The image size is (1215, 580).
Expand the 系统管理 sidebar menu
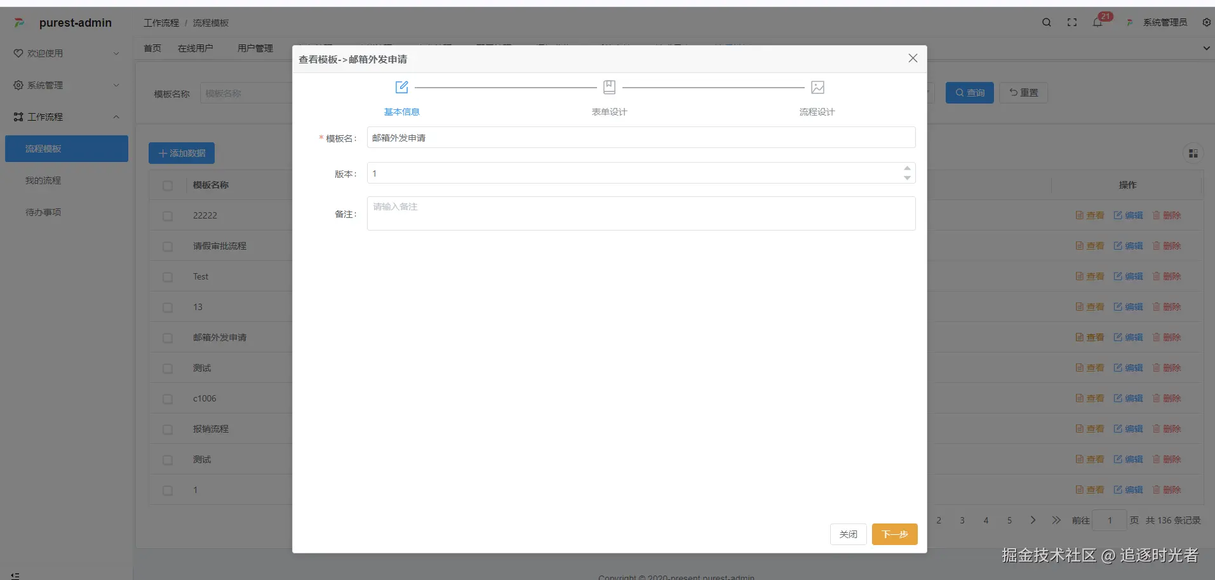coord(67,85)
